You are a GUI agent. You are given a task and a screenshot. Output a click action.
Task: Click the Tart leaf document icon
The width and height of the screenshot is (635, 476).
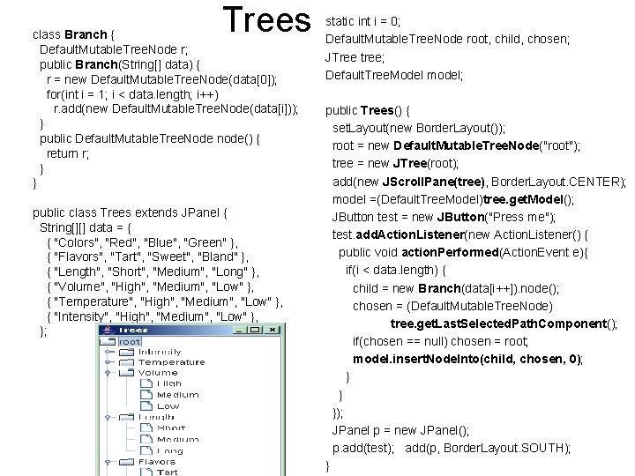(146, 472)
